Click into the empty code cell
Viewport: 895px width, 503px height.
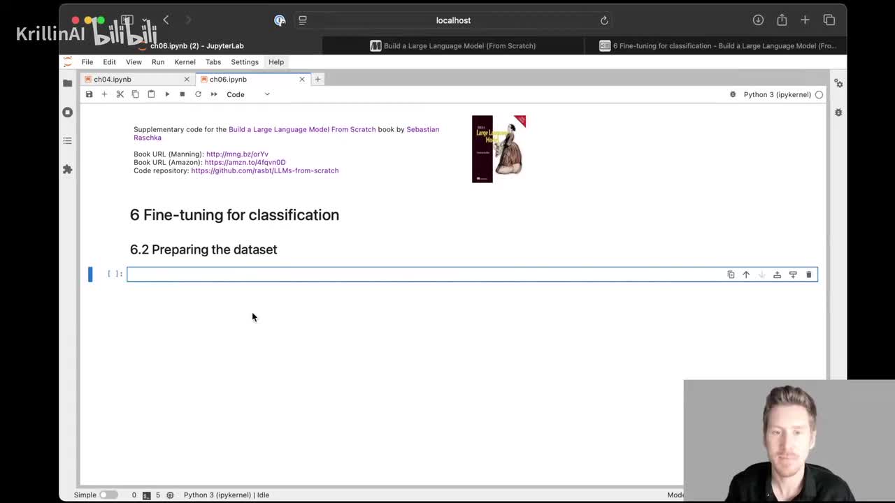point(472,275)
